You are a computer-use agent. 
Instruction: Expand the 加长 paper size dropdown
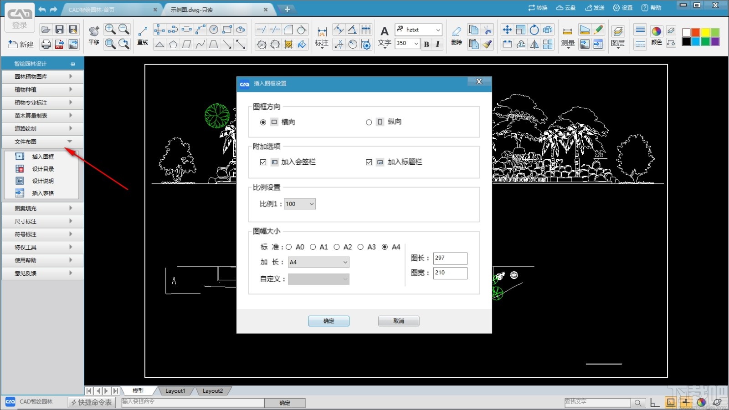pos(346,262)
